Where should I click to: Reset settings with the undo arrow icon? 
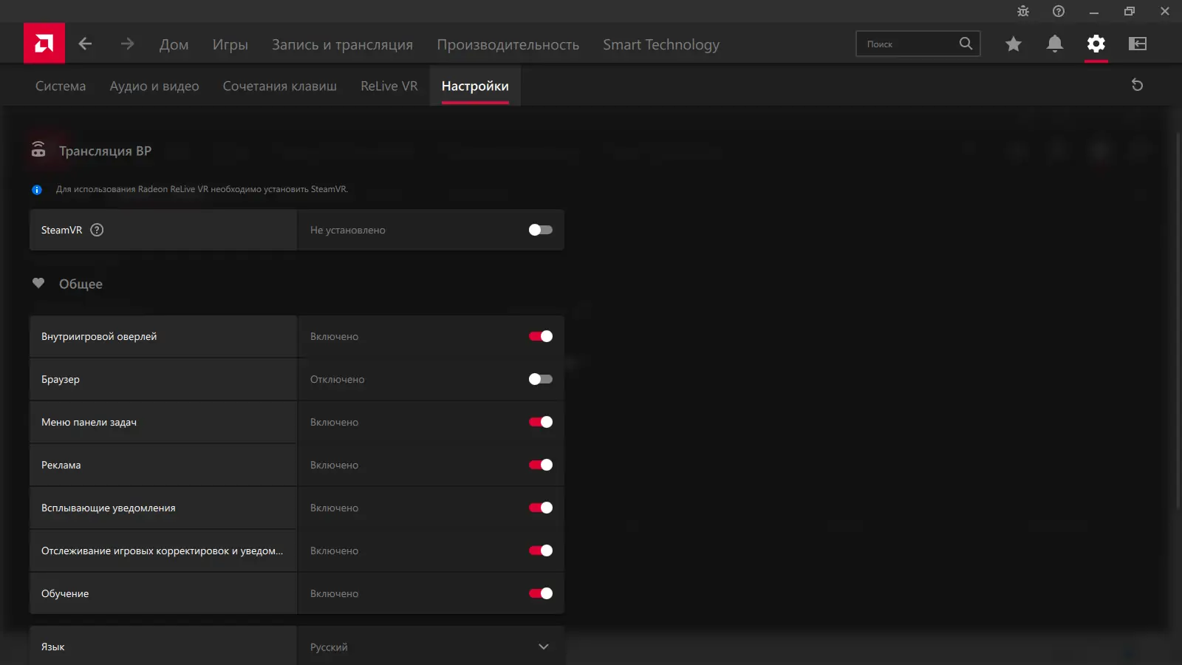1138,85
